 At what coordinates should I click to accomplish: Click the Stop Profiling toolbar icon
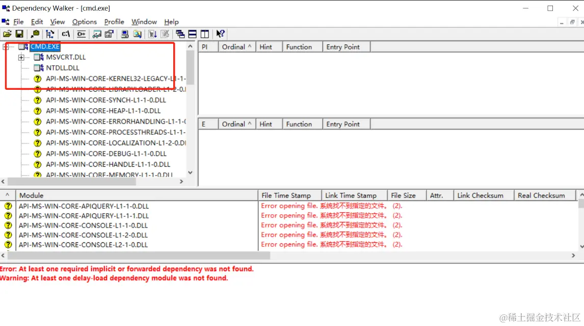pyautogui.click(x=165, y=34)
